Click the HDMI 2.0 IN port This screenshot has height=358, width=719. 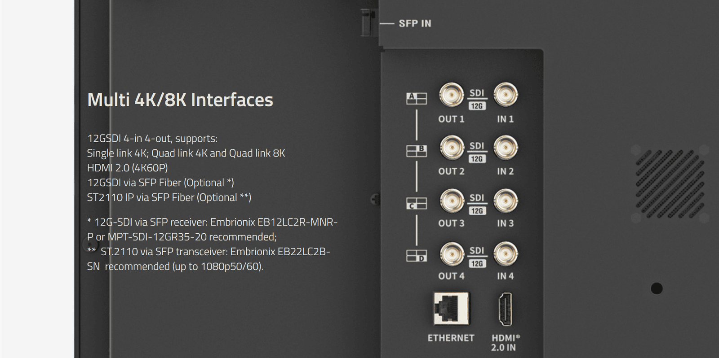[x=506, y=309]
